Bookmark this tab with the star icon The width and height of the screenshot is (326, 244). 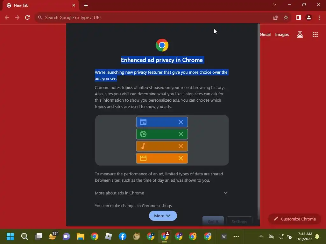pyautogui.click(x=286, y=18)
